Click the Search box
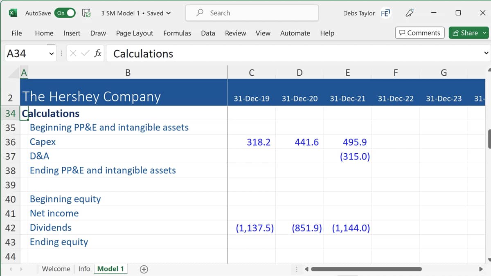 [252, 13]
